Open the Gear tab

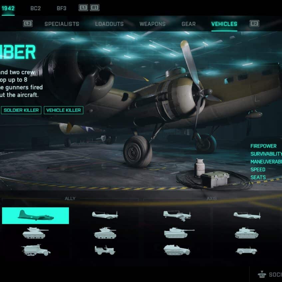coord(188,24)
